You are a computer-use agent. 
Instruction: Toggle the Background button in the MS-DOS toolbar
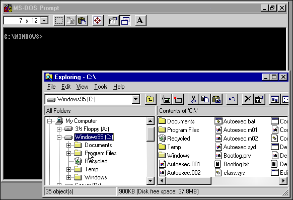[x=125, y=21]
